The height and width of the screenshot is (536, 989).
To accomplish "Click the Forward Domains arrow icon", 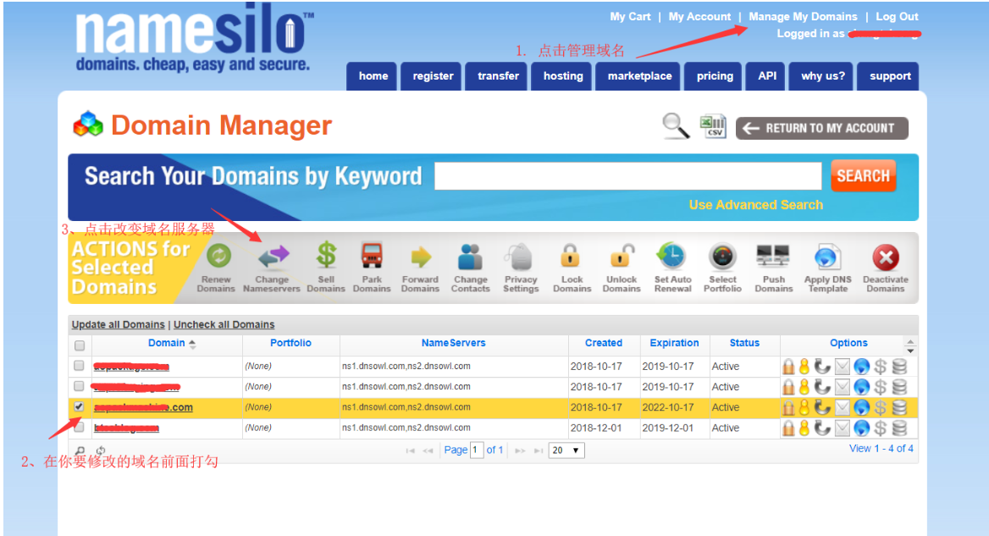I will pos(421,257).
